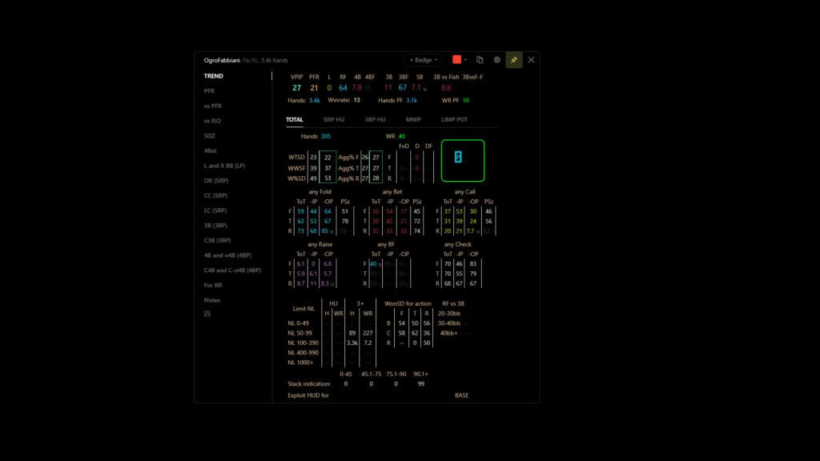
Task: Open the MWP tab
Action: tap(413, 119)
